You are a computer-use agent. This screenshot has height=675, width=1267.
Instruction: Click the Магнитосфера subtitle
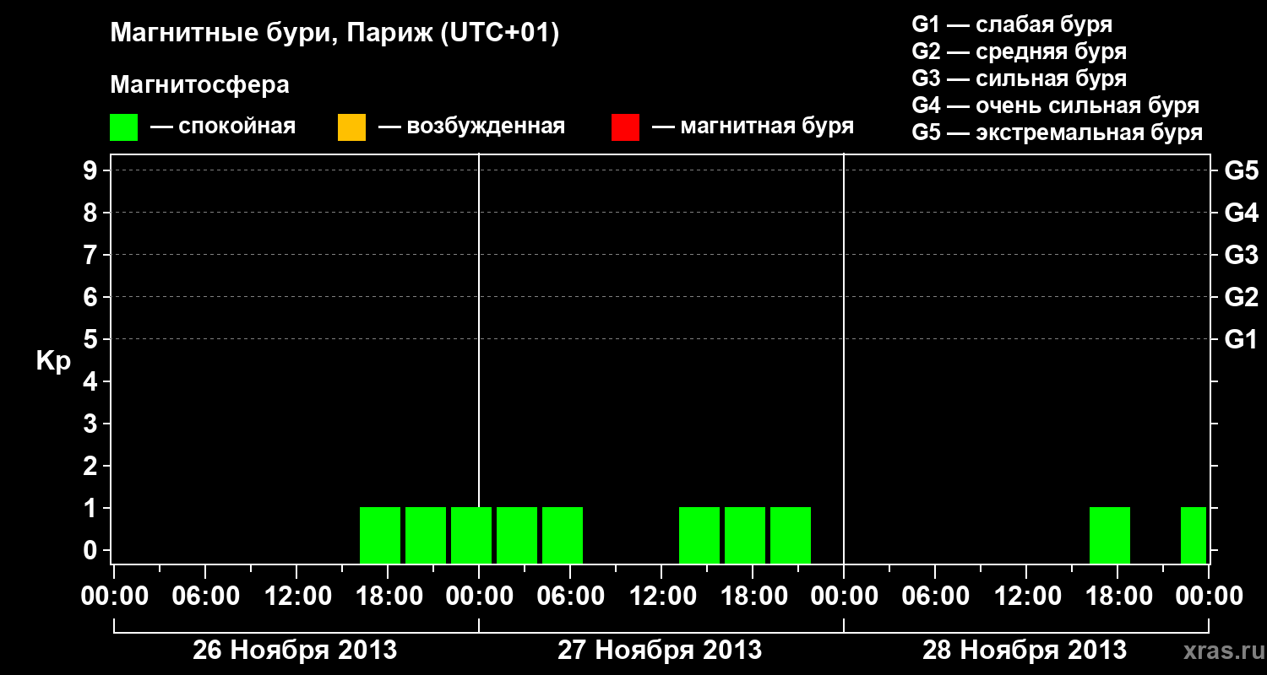pyautogui.click(x=199, y=85)
